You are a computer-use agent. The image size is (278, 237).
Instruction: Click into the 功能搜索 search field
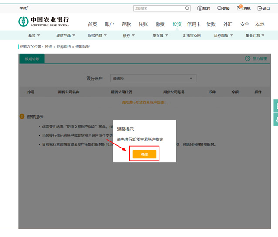[x=159, y=8]
